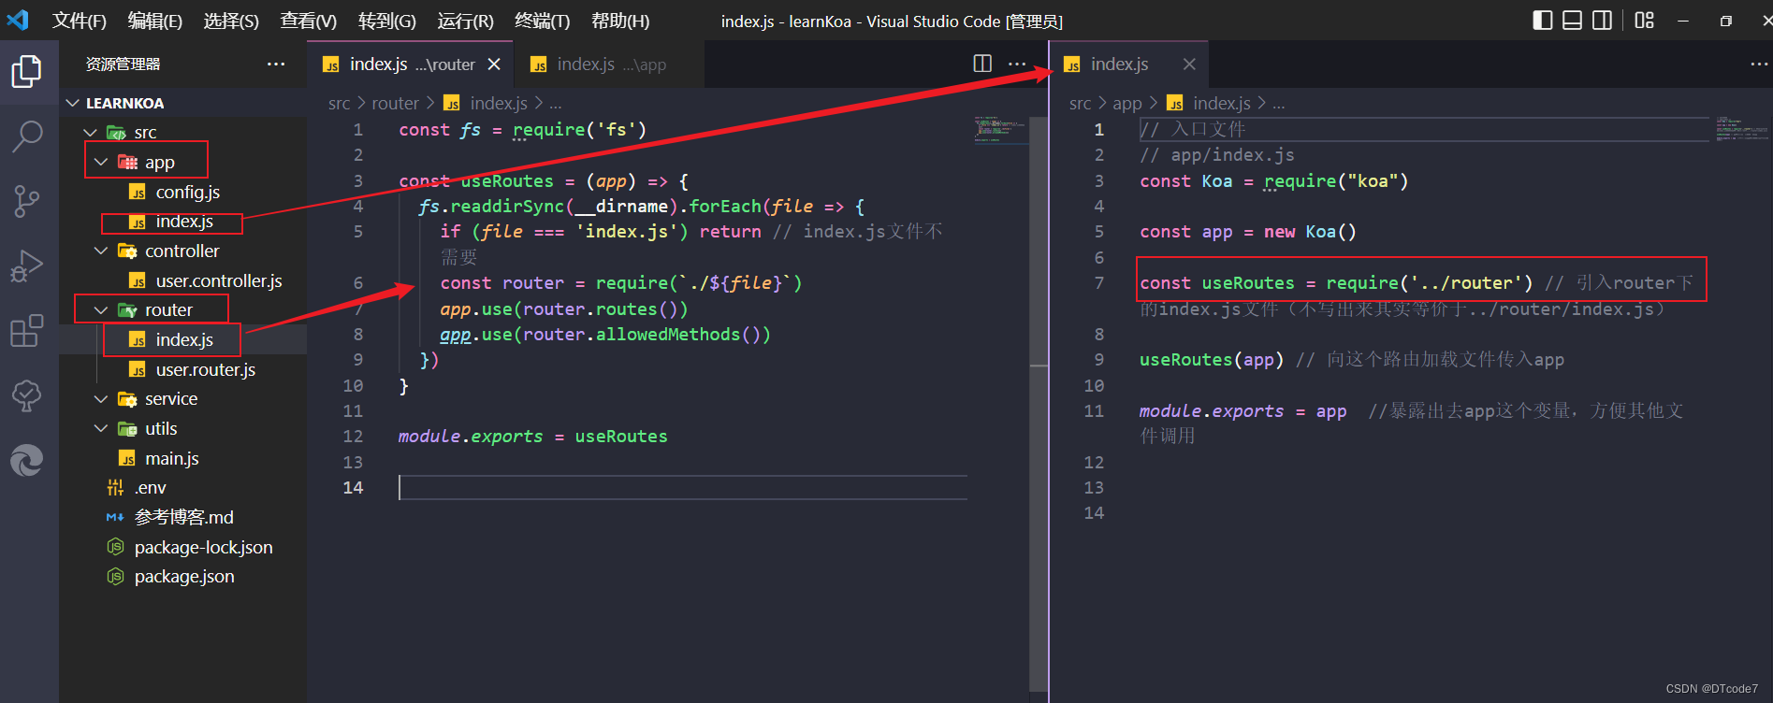Click line number 9 in right editor
1773x703 pixels.
tap(1099, 359)
